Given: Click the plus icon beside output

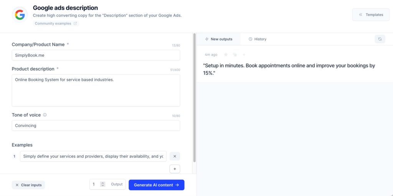Looking at the screenshot, I should (x=244, y=54).
